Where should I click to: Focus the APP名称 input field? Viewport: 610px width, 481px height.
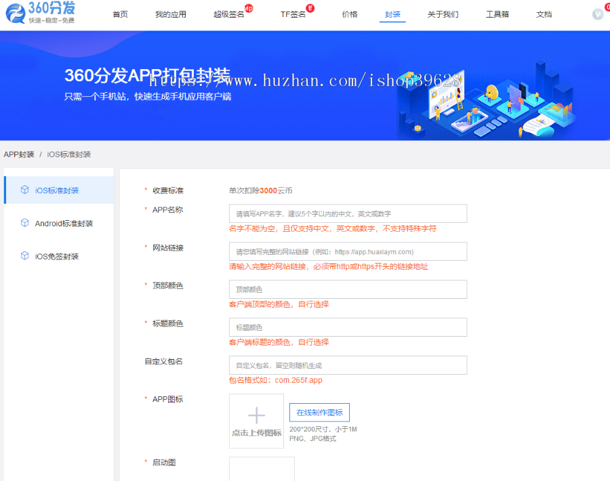click(x=348, y=213)
